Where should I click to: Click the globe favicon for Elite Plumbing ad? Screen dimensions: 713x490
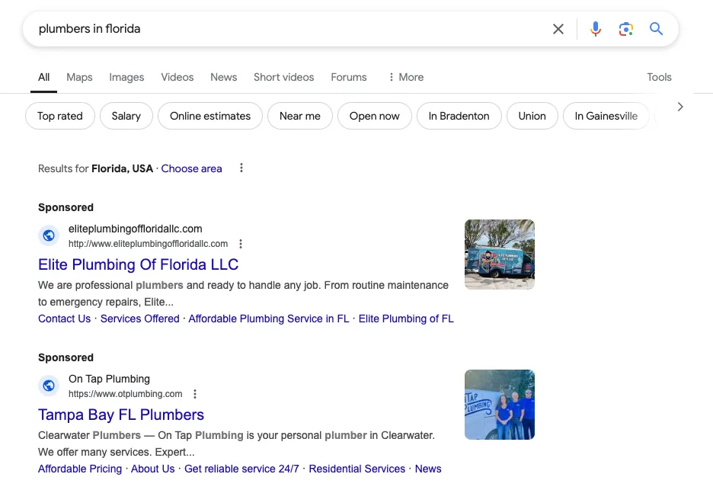coord(49,235)
